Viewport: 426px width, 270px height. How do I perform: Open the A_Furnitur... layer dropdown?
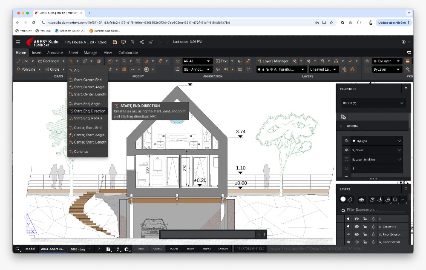pos(281,69)
